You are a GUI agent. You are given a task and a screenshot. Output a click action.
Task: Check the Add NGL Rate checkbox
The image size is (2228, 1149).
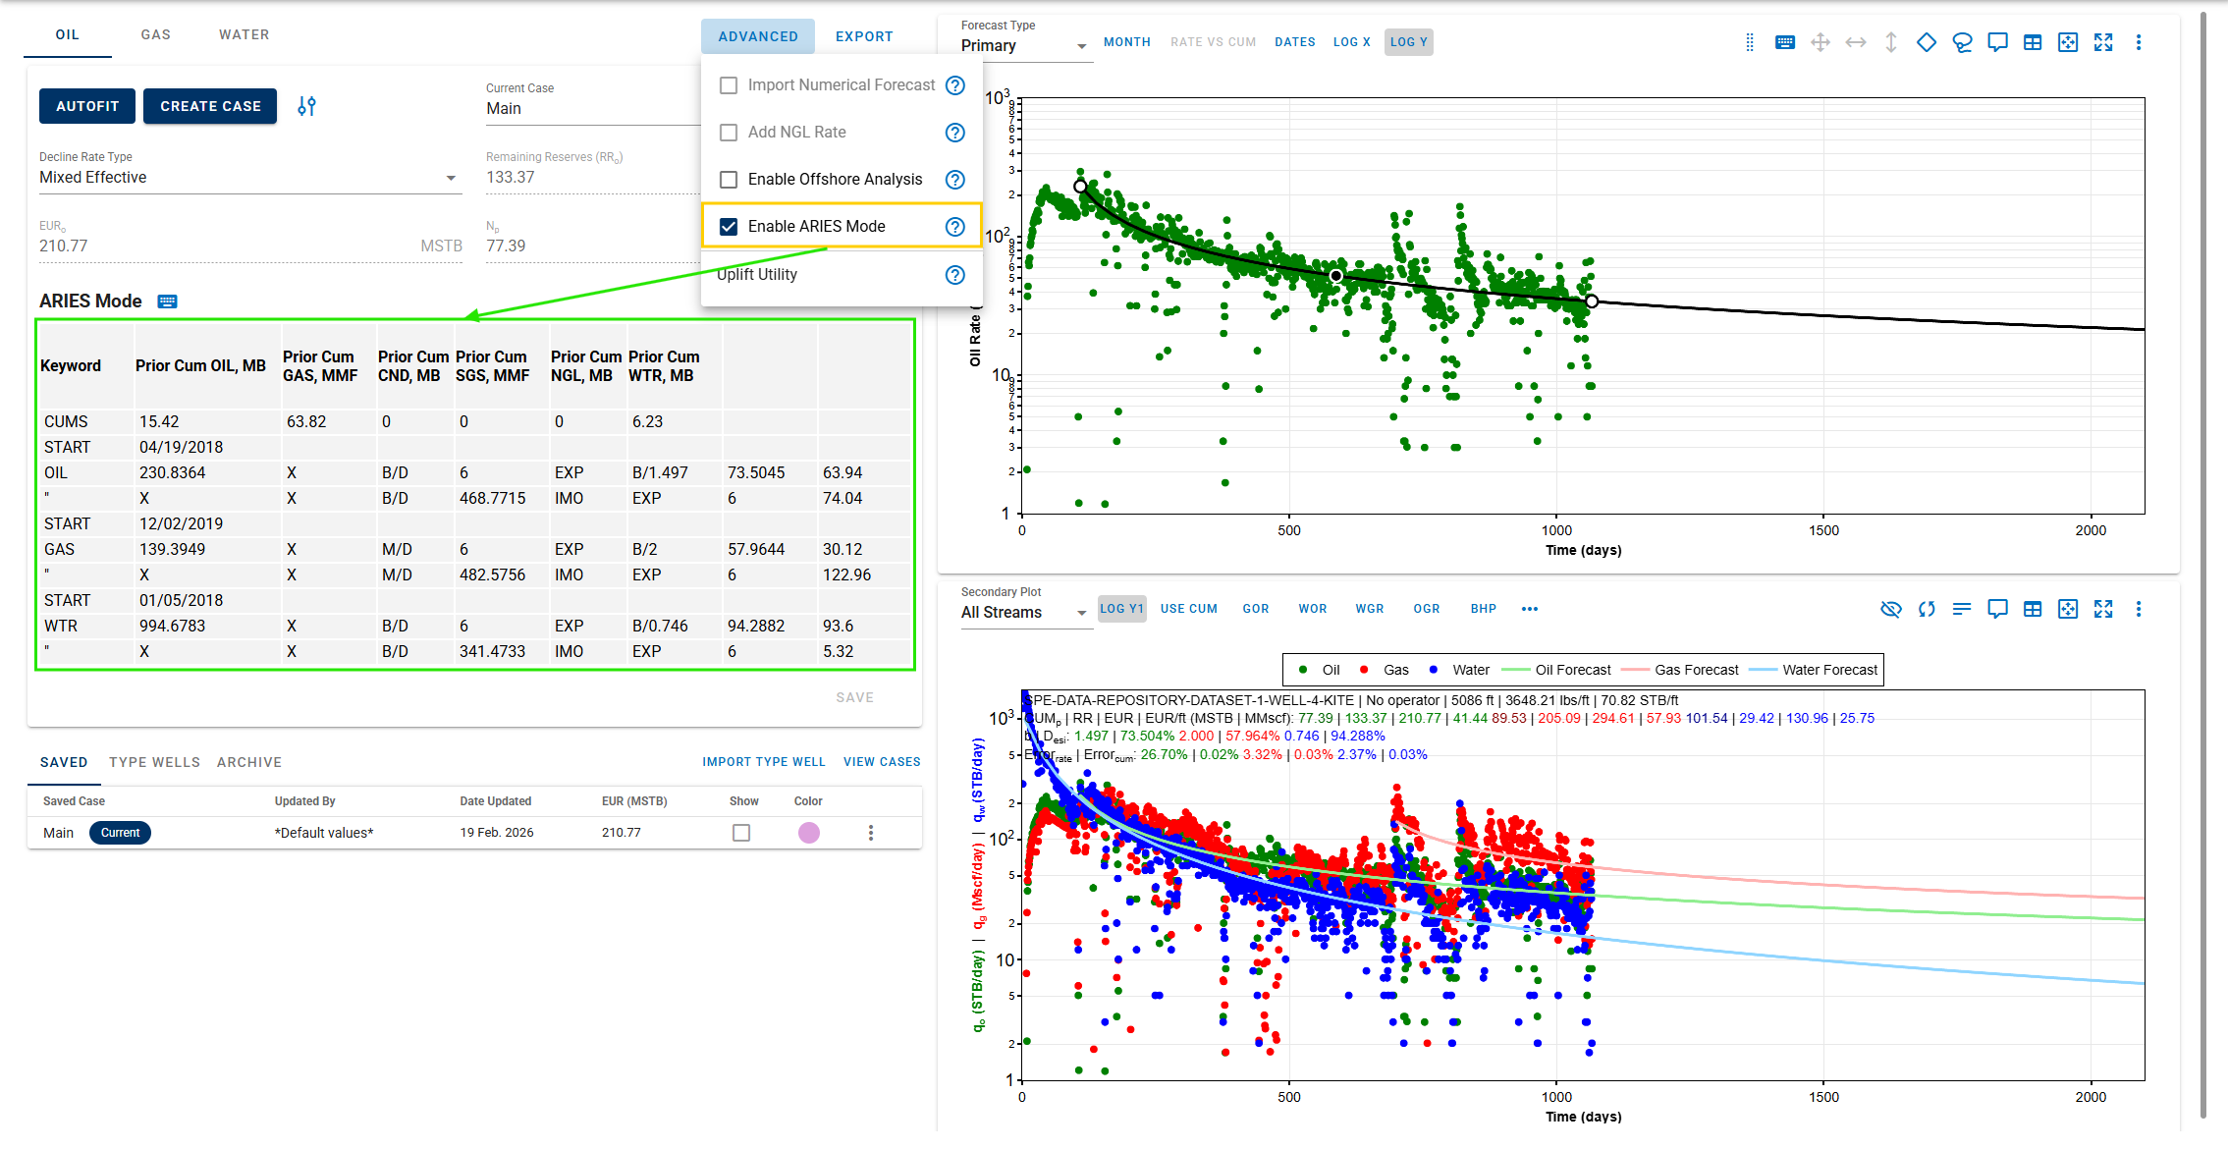coord(729,133)
